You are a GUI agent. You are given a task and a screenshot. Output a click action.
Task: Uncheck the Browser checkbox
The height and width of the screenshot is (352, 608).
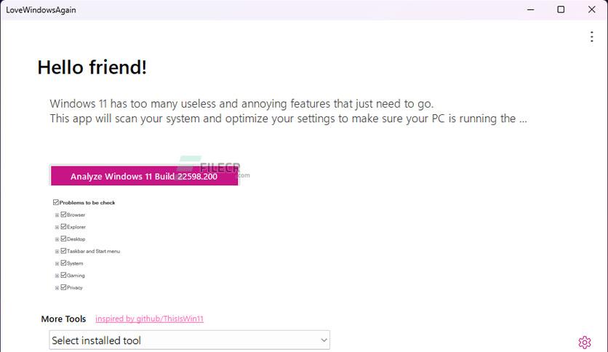click(x=63, y=215)
